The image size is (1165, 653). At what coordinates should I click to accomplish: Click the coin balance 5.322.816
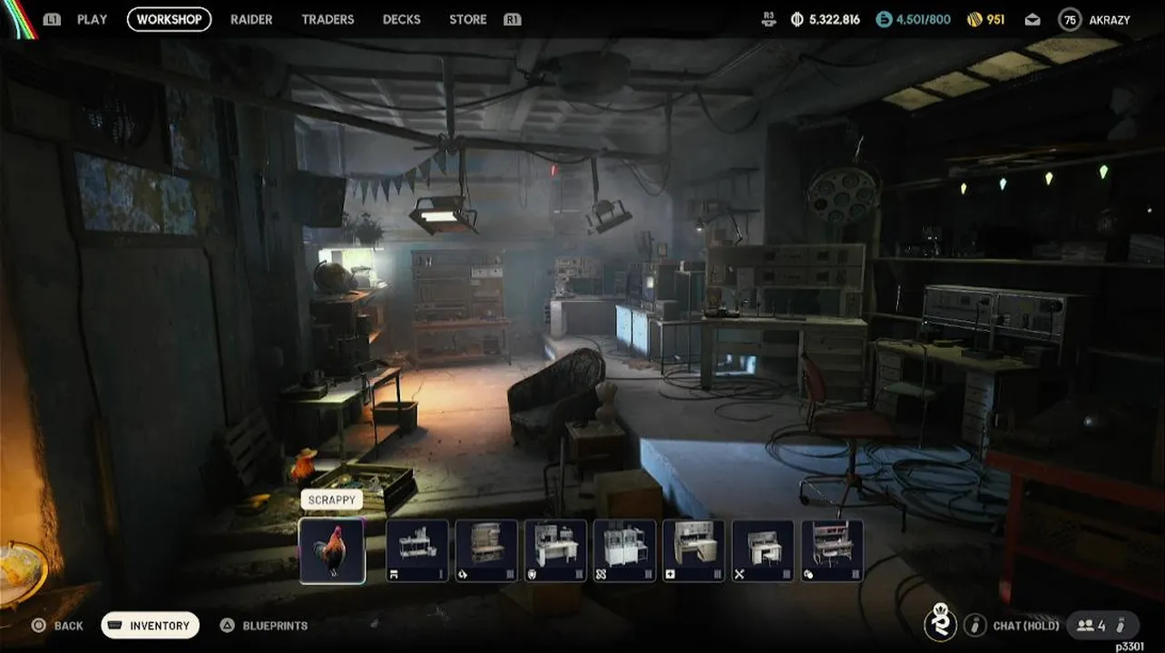835,19
